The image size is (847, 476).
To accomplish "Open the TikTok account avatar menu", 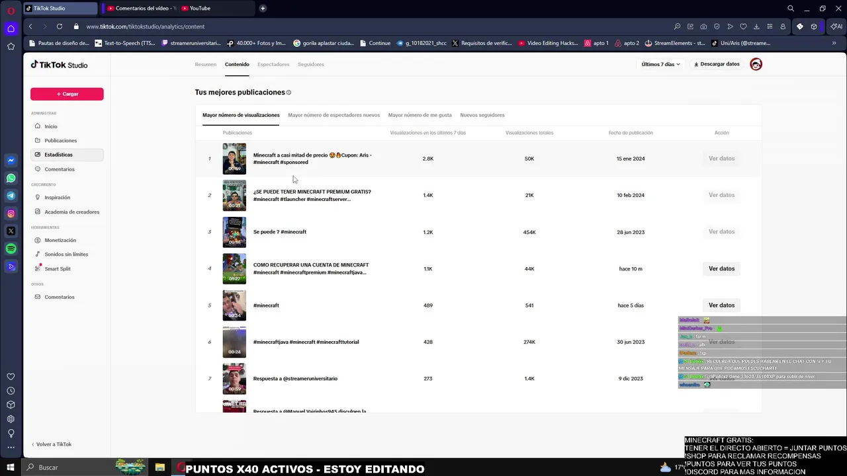I will [756, 64].
